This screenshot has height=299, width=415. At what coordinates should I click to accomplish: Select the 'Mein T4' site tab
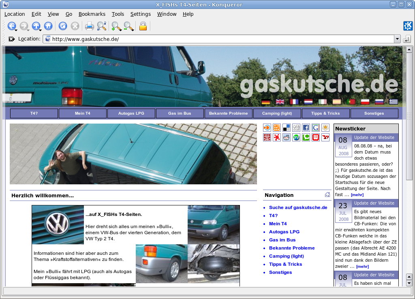[83, 113]
